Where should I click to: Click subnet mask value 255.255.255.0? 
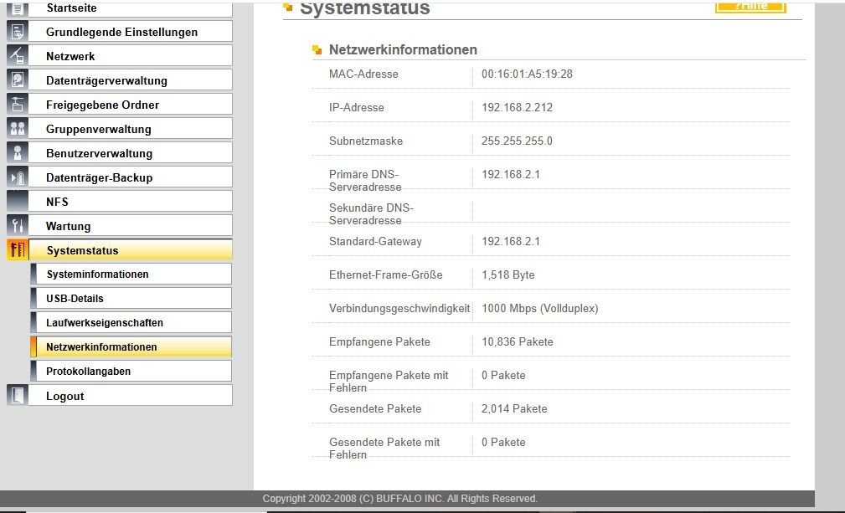tap(517, 141)
